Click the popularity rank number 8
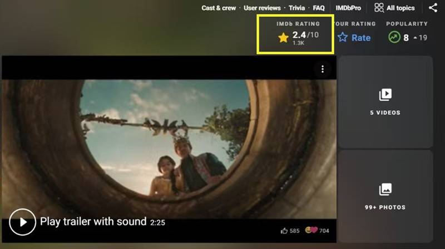This screenshot has height=249, width=445. click(x=406, y=38)
